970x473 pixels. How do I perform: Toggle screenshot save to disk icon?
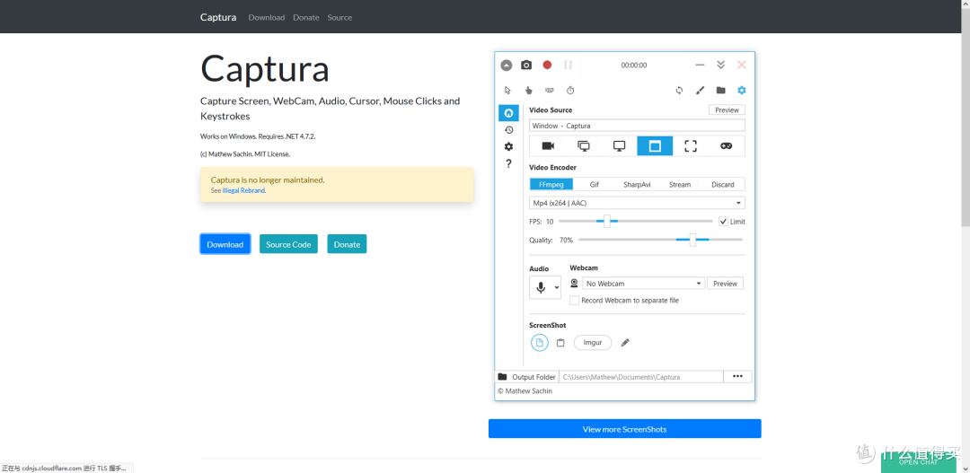[540, 343]
